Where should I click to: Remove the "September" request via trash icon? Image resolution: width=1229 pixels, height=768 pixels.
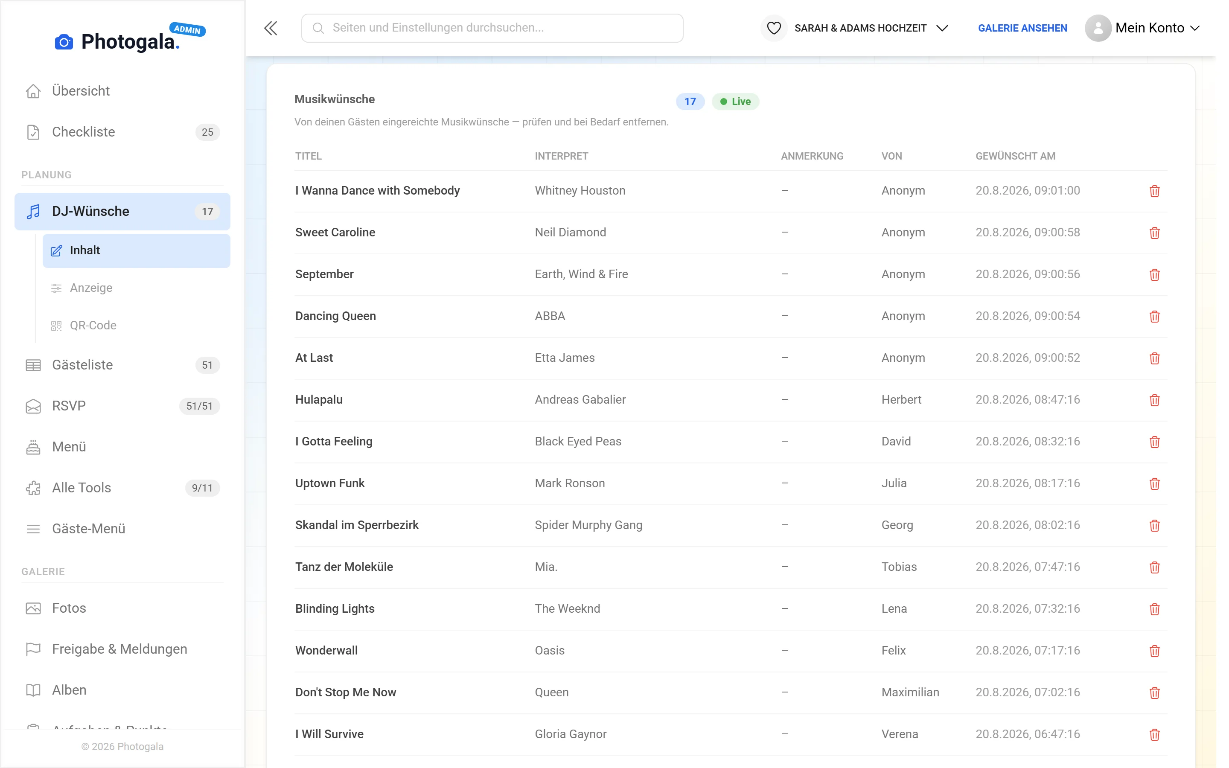click(x=1154, y=274)
